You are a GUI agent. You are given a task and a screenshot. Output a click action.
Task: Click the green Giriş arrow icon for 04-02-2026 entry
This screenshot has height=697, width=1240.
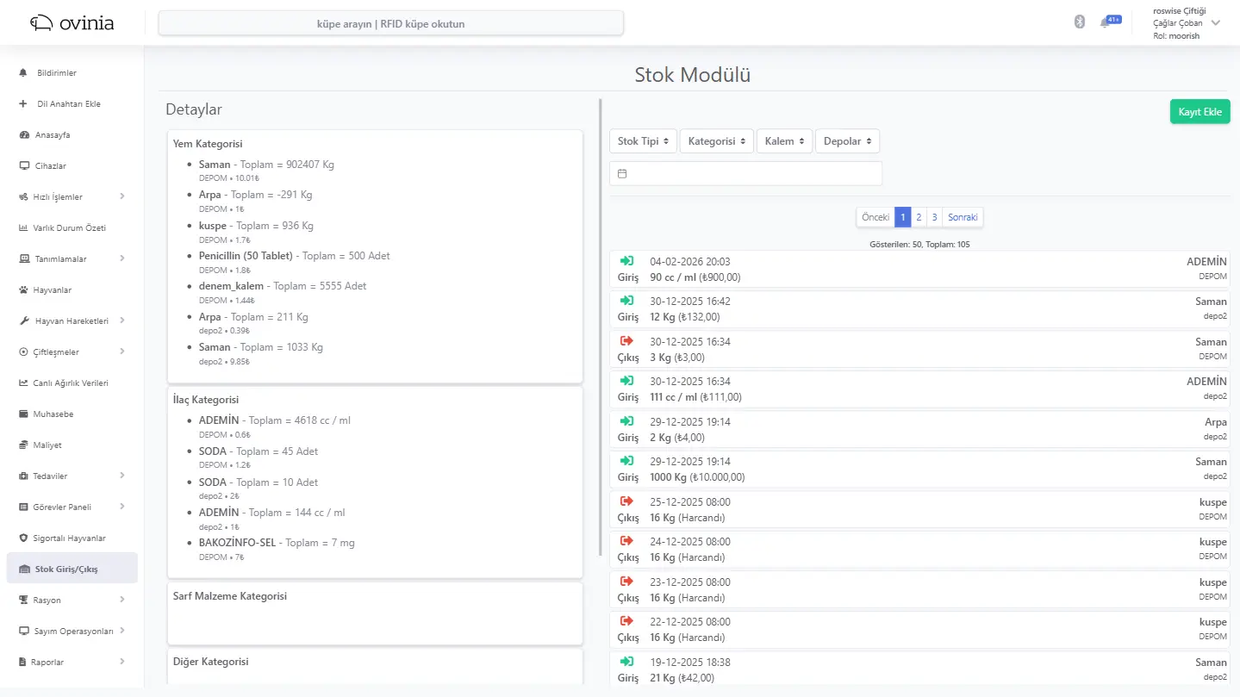click(x=626, y=261)
